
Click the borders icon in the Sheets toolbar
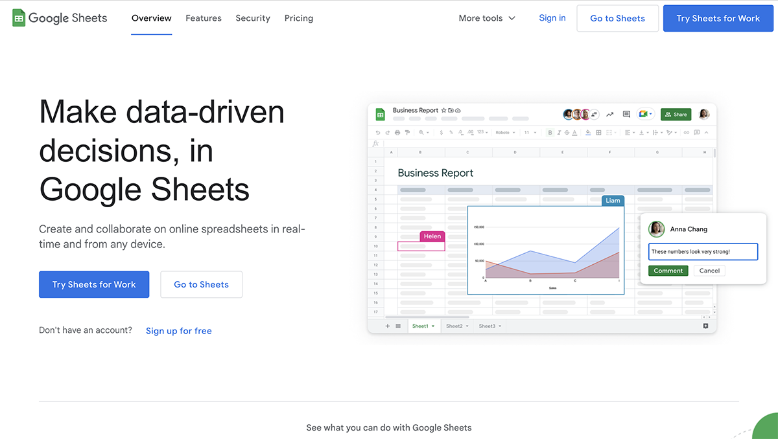click(599, 131)
